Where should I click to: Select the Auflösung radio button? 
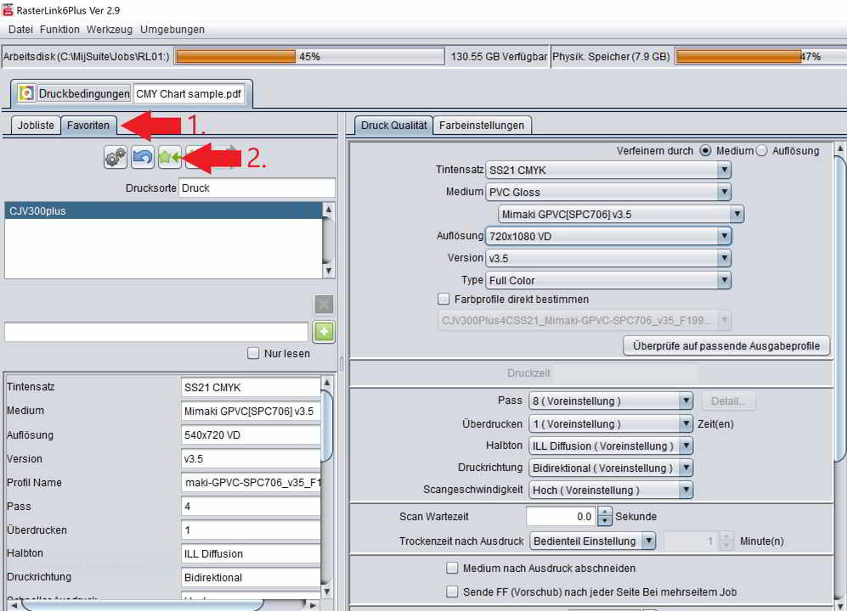coord(761,150)
